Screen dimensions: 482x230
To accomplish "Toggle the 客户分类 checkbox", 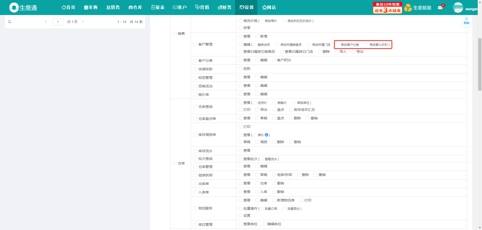I will [x=195, y=61].
